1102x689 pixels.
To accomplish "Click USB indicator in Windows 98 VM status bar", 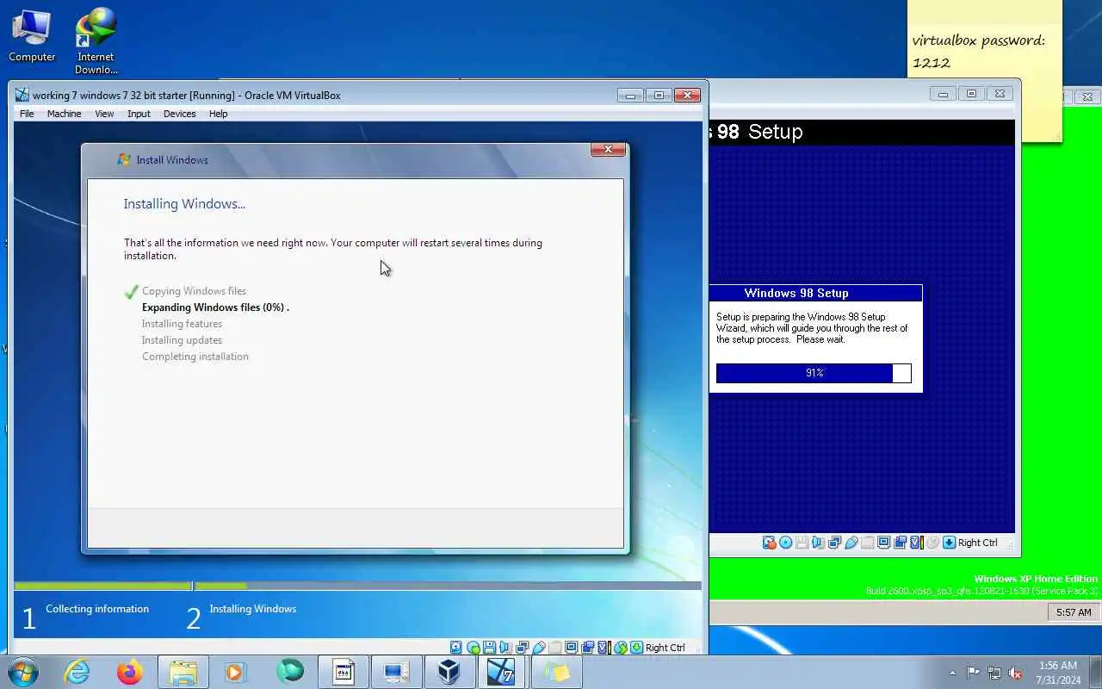I will tap(851, 543).
